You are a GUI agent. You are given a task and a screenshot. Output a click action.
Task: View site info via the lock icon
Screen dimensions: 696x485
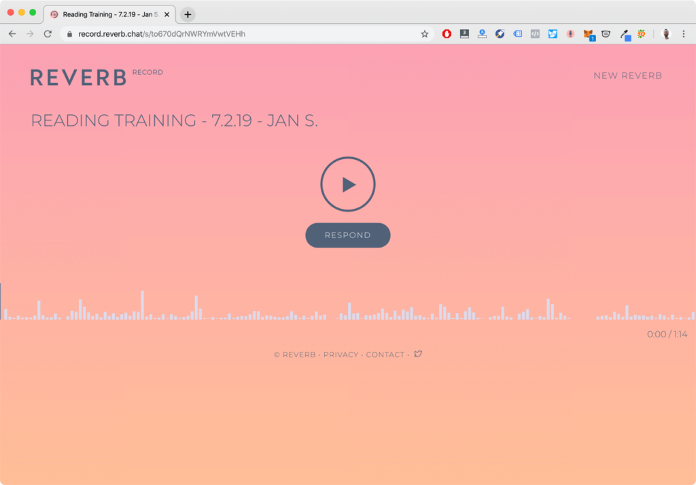[x=69, y=34]
